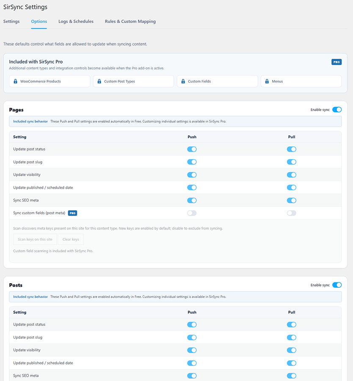The height and width of the screenshot is (381, 353).
Task: Toggle Posts Pull for published / scheduled date
Action: (x=292, y=363)
